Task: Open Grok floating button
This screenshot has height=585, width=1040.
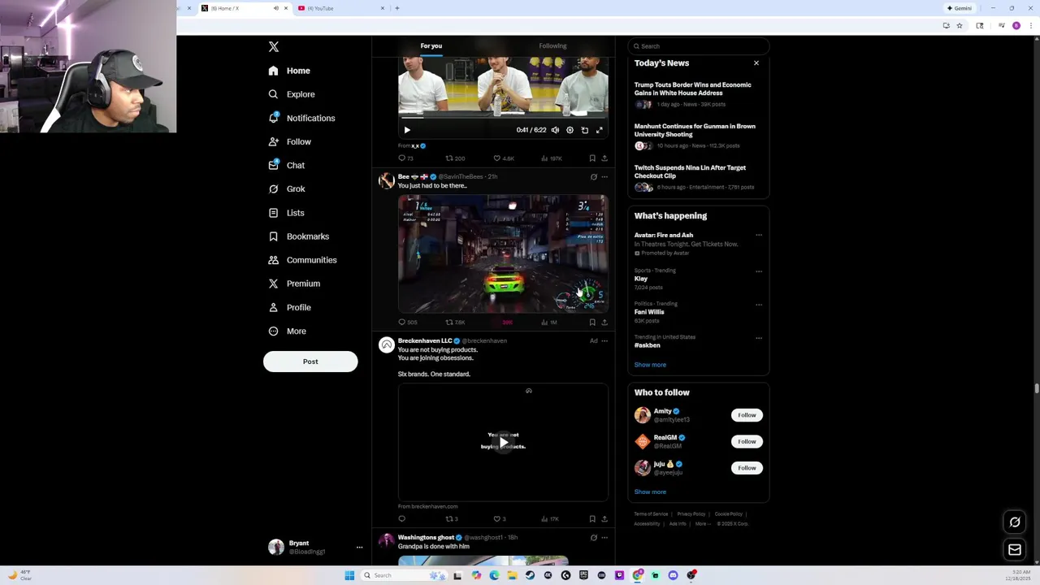Action: tap(1015, 522)
